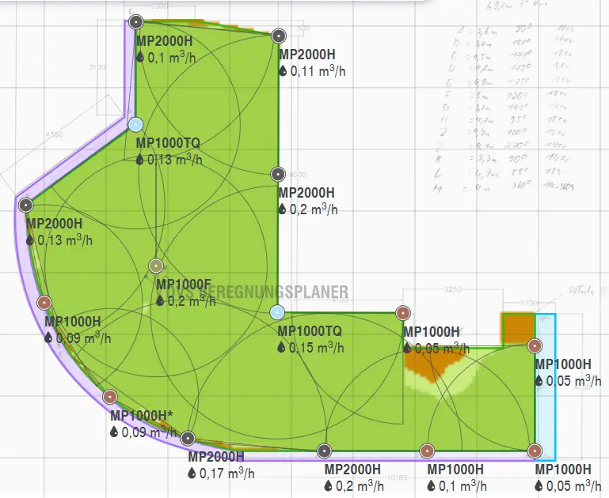Click the MP1000H label above 0,1 m³/h
This screenshot has height=498, width=609.
tap(455, 470)
